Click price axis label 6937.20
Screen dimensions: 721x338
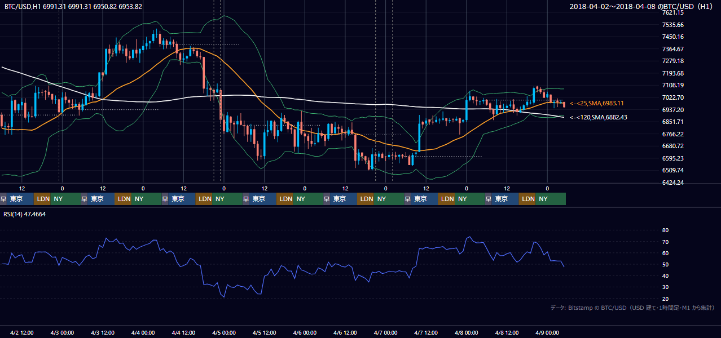673,110
